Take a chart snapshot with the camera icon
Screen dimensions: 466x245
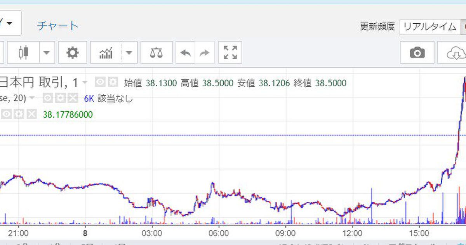click(417, 52)
